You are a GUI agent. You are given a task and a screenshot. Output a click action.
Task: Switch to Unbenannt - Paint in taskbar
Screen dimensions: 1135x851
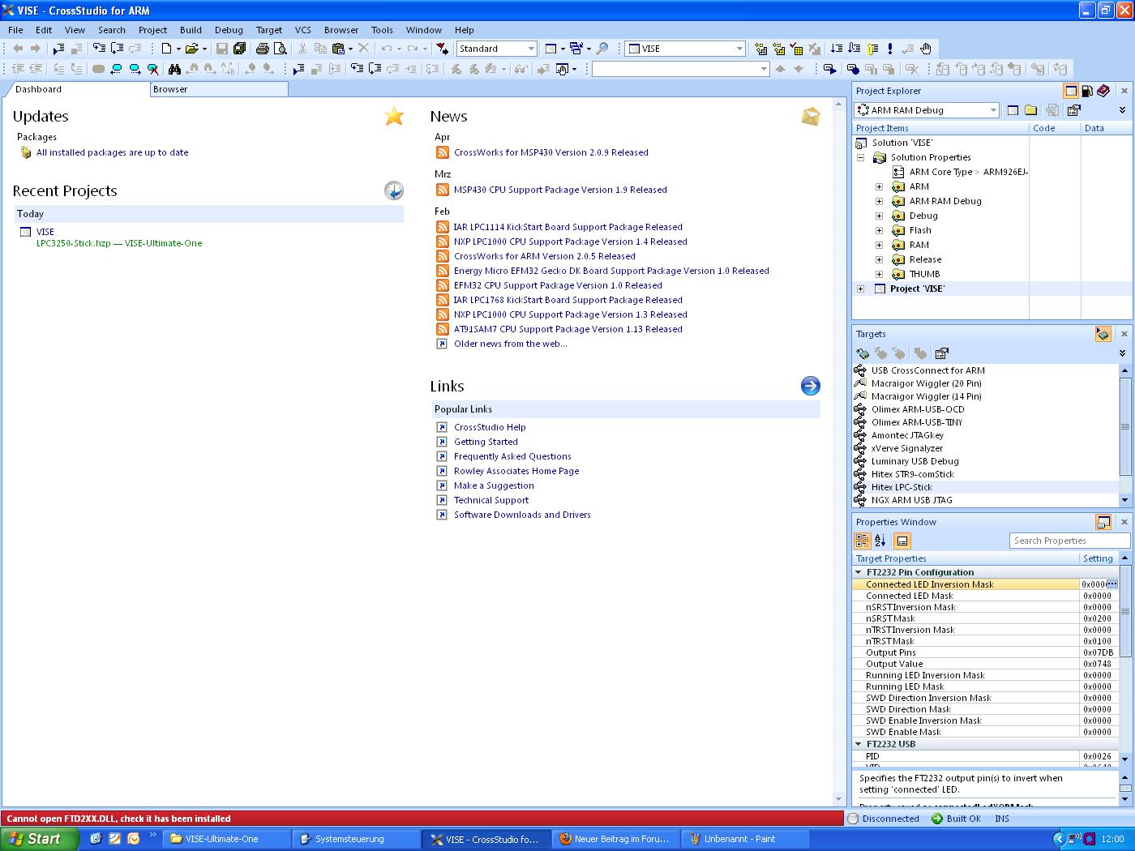746,839
